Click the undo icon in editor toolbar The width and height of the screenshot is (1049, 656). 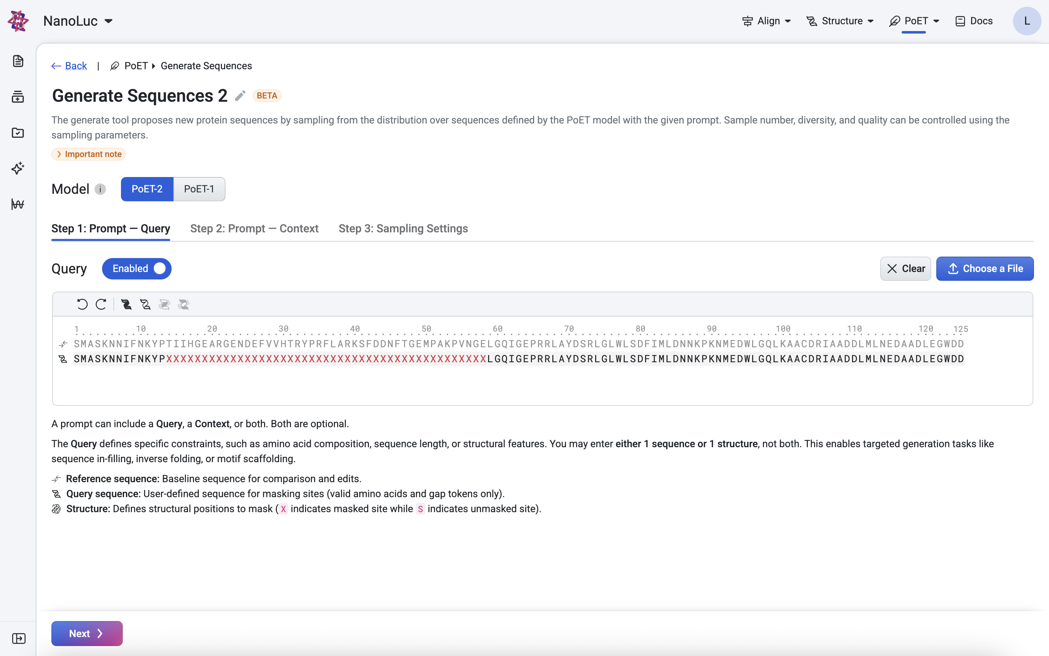(x=82, y=304)
